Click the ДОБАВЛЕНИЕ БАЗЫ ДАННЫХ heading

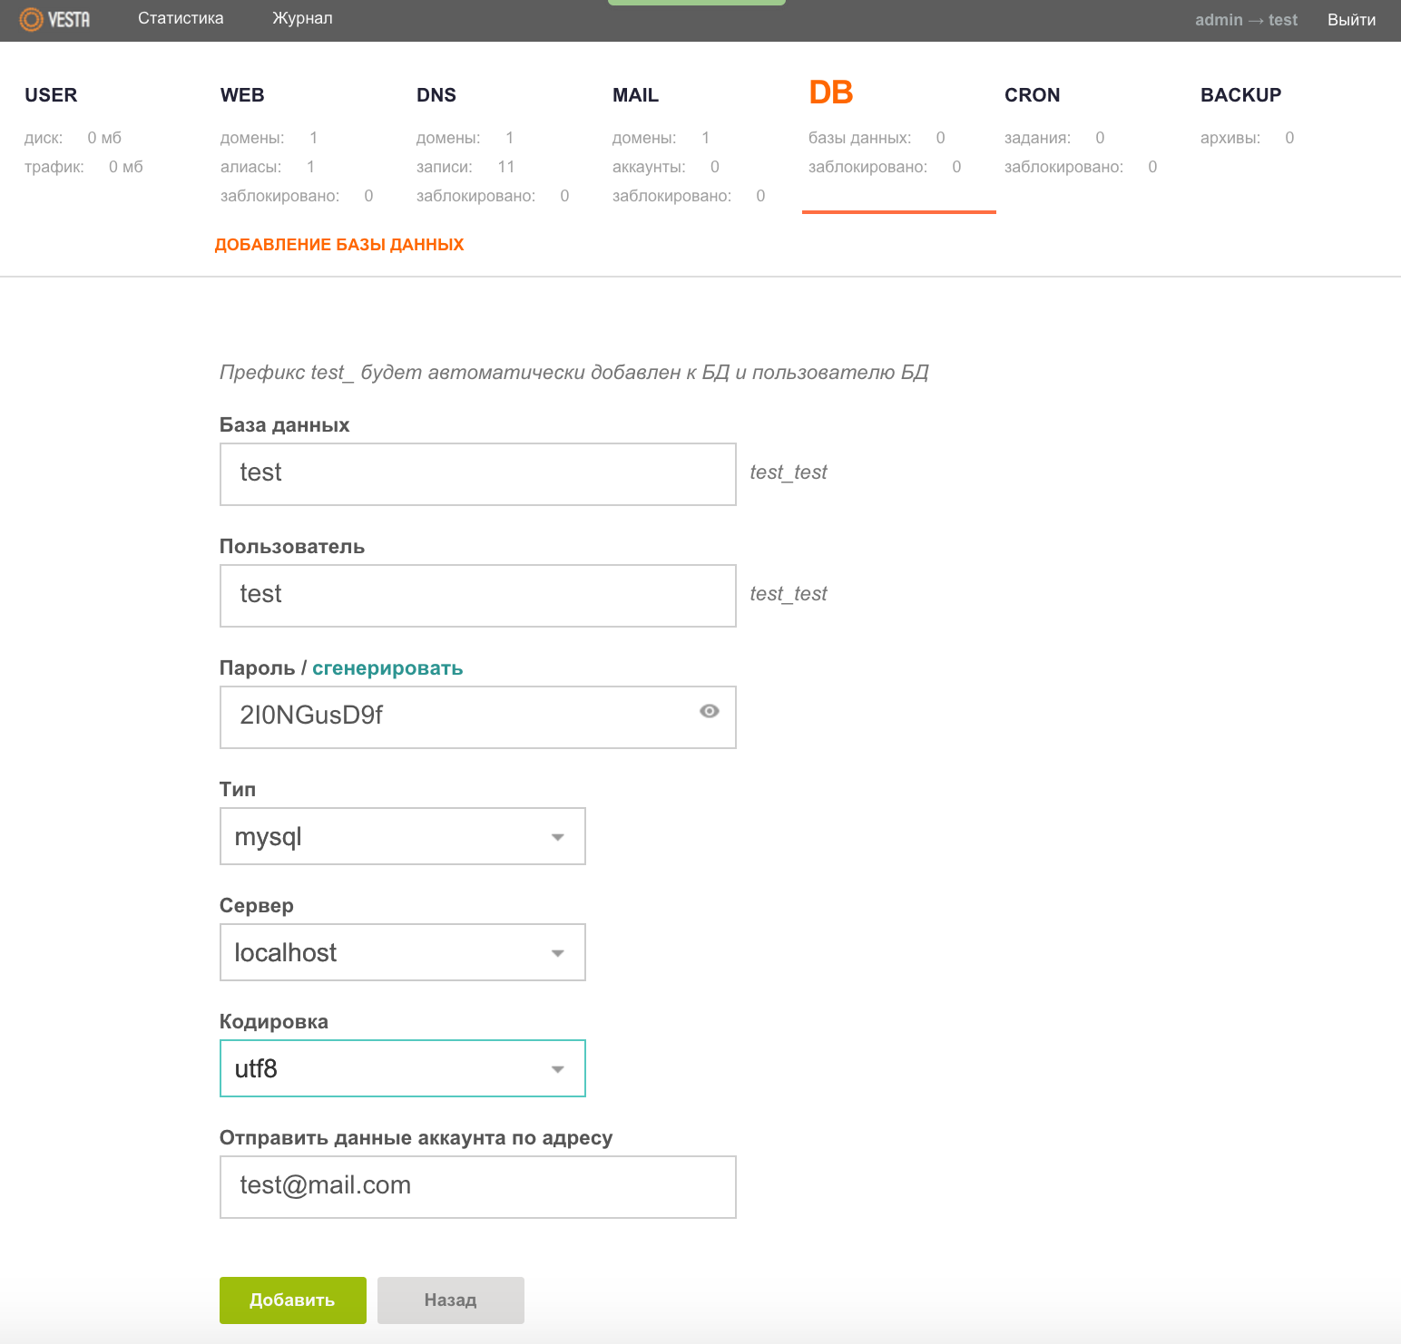[x=339, y=245]
